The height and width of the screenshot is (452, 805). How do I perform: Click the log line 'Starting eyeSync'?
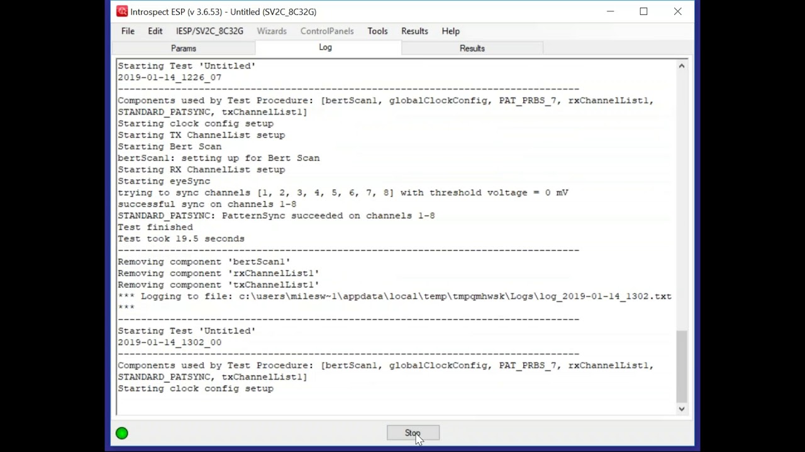(x=164, y=181)
